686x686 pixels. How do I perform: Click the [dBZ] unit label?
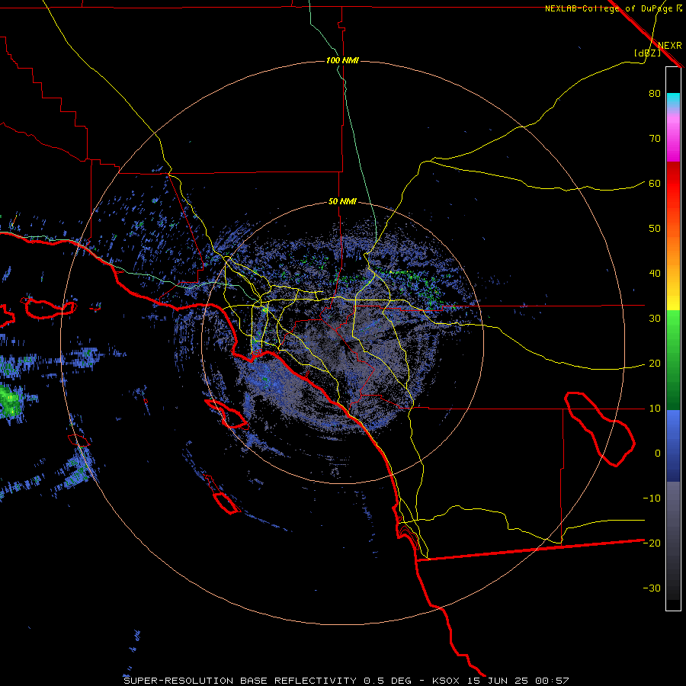(x=647, y=53)
